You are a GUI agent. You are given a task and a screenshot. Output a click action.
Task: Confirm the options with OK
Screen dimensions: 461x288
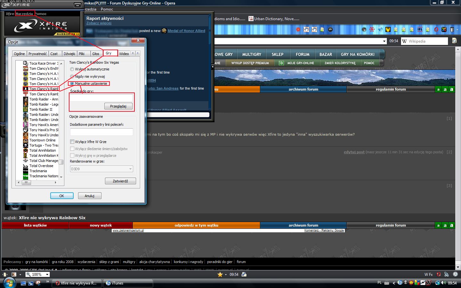[62, 196]
